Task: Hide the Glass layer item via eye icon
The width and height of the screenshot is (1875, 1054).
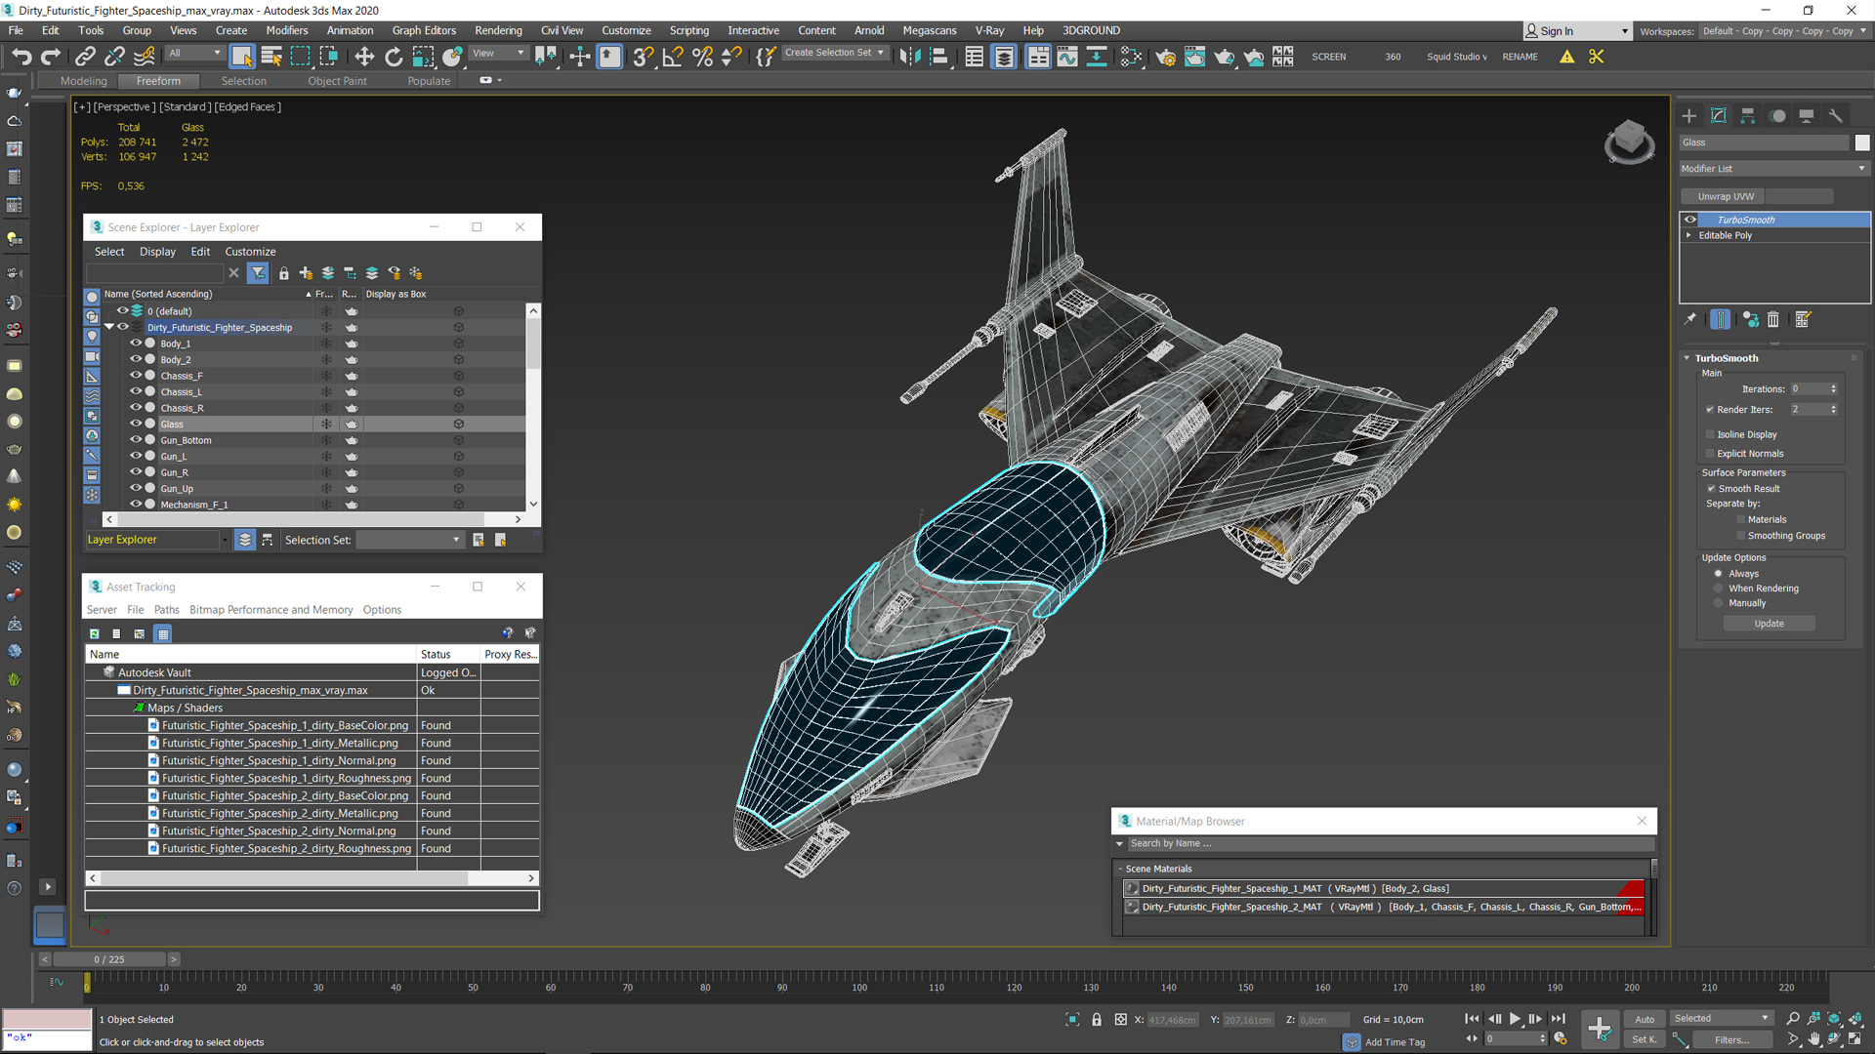Action: tap(136, 424)
